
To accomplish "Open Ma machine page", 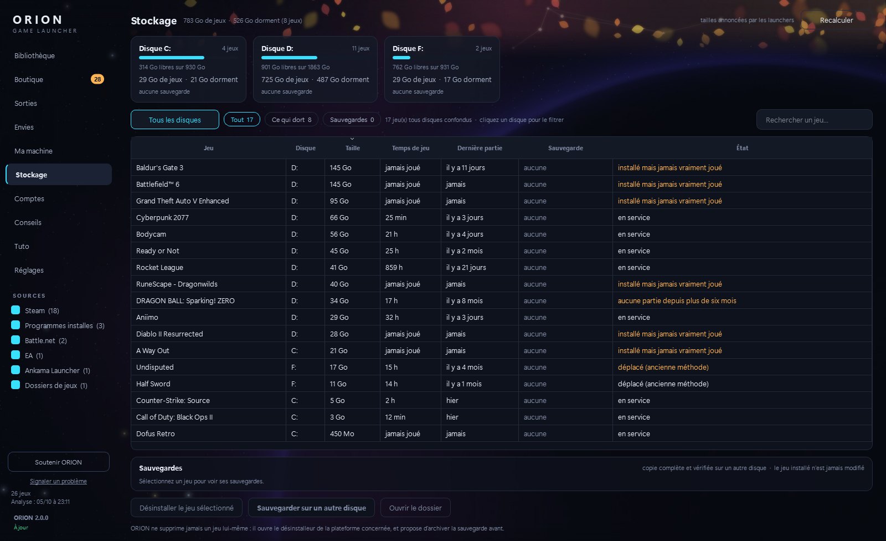I will click(59, 151).
